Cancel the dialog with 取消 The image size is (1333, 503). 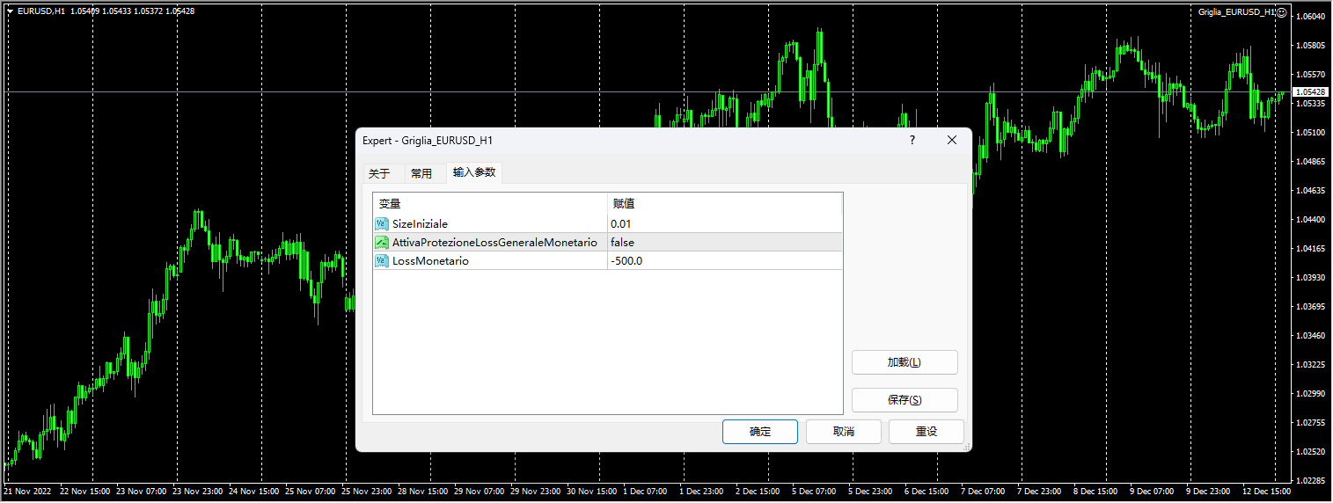[x=843, y=432]
